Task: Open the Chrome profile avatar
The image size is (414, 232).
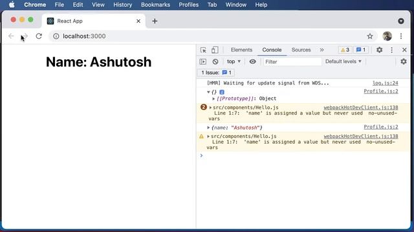Action: [x=387, y=36]
